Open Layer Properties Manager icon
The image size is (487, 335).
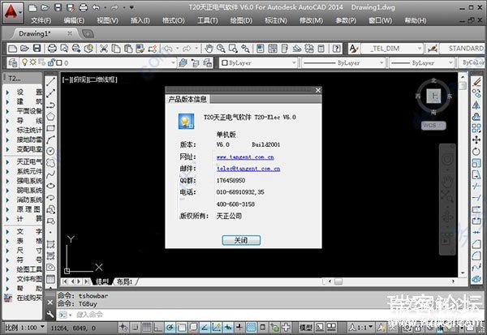(x=12, y=63)
